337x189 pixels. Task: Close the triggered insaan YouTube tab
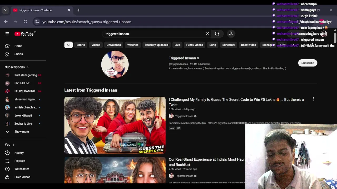(x=69, y=10)
